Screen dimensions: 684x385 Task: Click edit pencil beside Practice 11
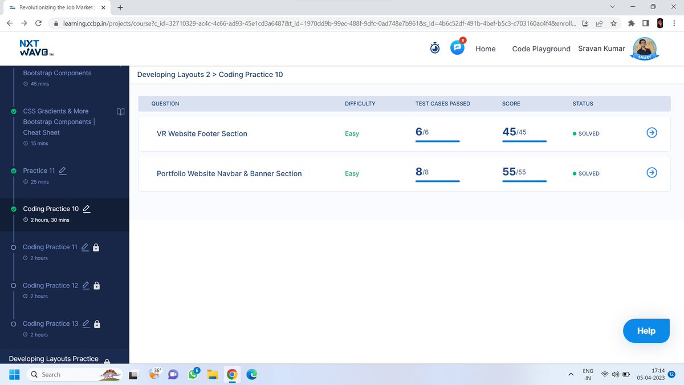63,171
